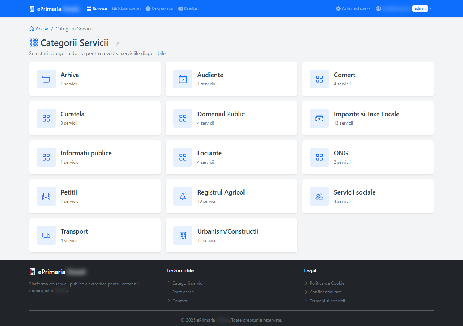Select Despre noi in the navbar
This screenshot has height=326, width=463.
pos(160,8)
